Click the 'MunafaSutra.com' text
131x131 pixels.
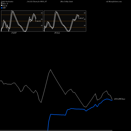pos(115,2)
